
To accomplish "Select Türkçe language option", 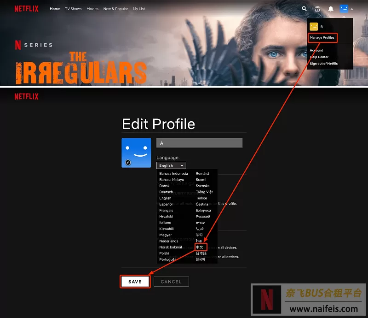I will 201,198.
